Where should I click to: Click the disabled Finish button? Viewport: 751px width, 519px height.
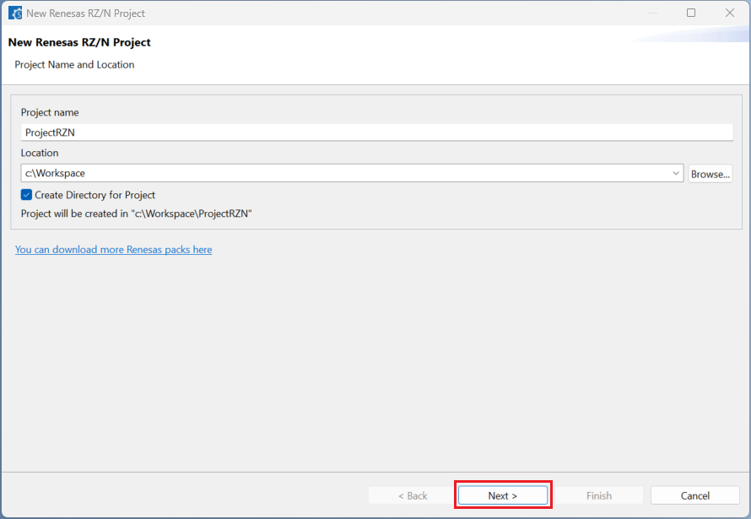(599, 495)
